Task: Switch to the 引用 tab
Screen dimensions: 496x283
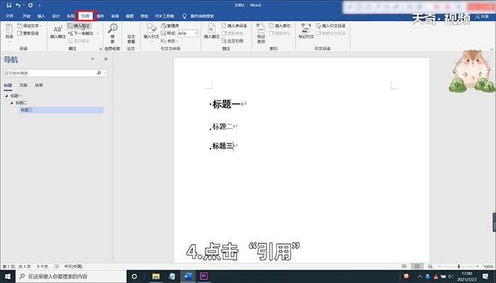Action: click(86, 16)
